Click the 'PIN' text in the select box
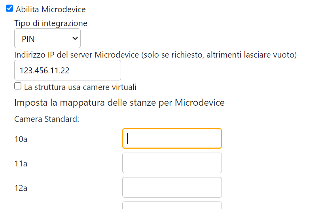322x209 pixels. pyautogui.click(x=28, y=39)
